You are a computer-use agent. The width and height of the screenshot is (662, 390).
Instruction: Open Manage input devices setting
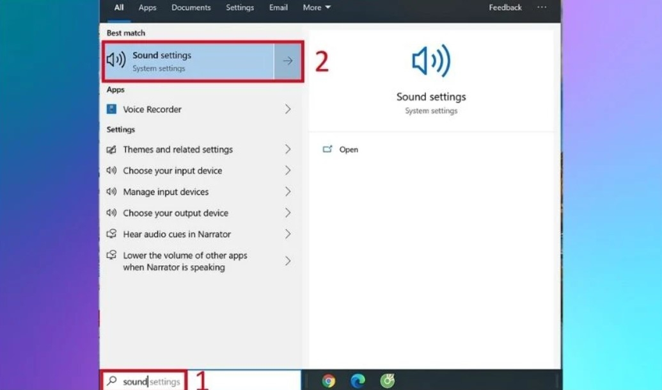pos(201,192)
